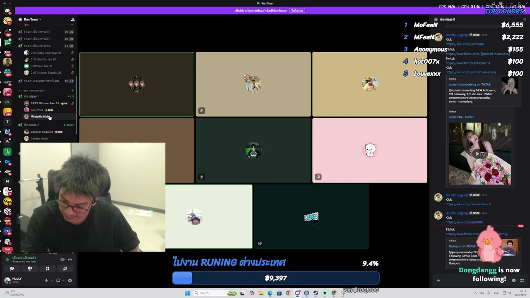Toggle headphone deafen in user panel
Viewport: 530px width, 298px height.
(58, 281)
